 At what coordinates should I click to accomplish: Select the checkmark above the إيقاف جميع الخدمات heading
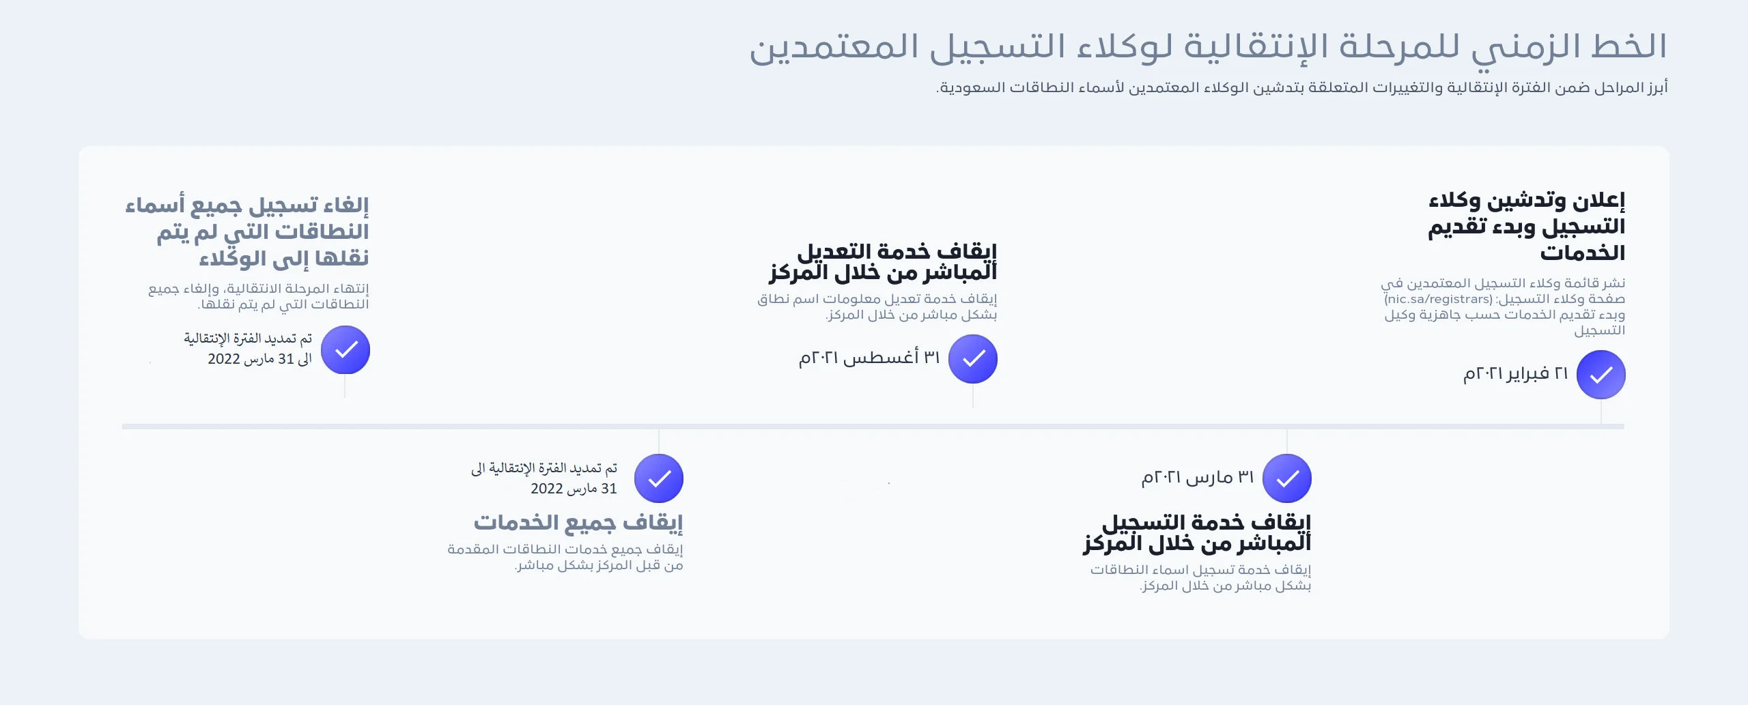click(x=659, y=478)
